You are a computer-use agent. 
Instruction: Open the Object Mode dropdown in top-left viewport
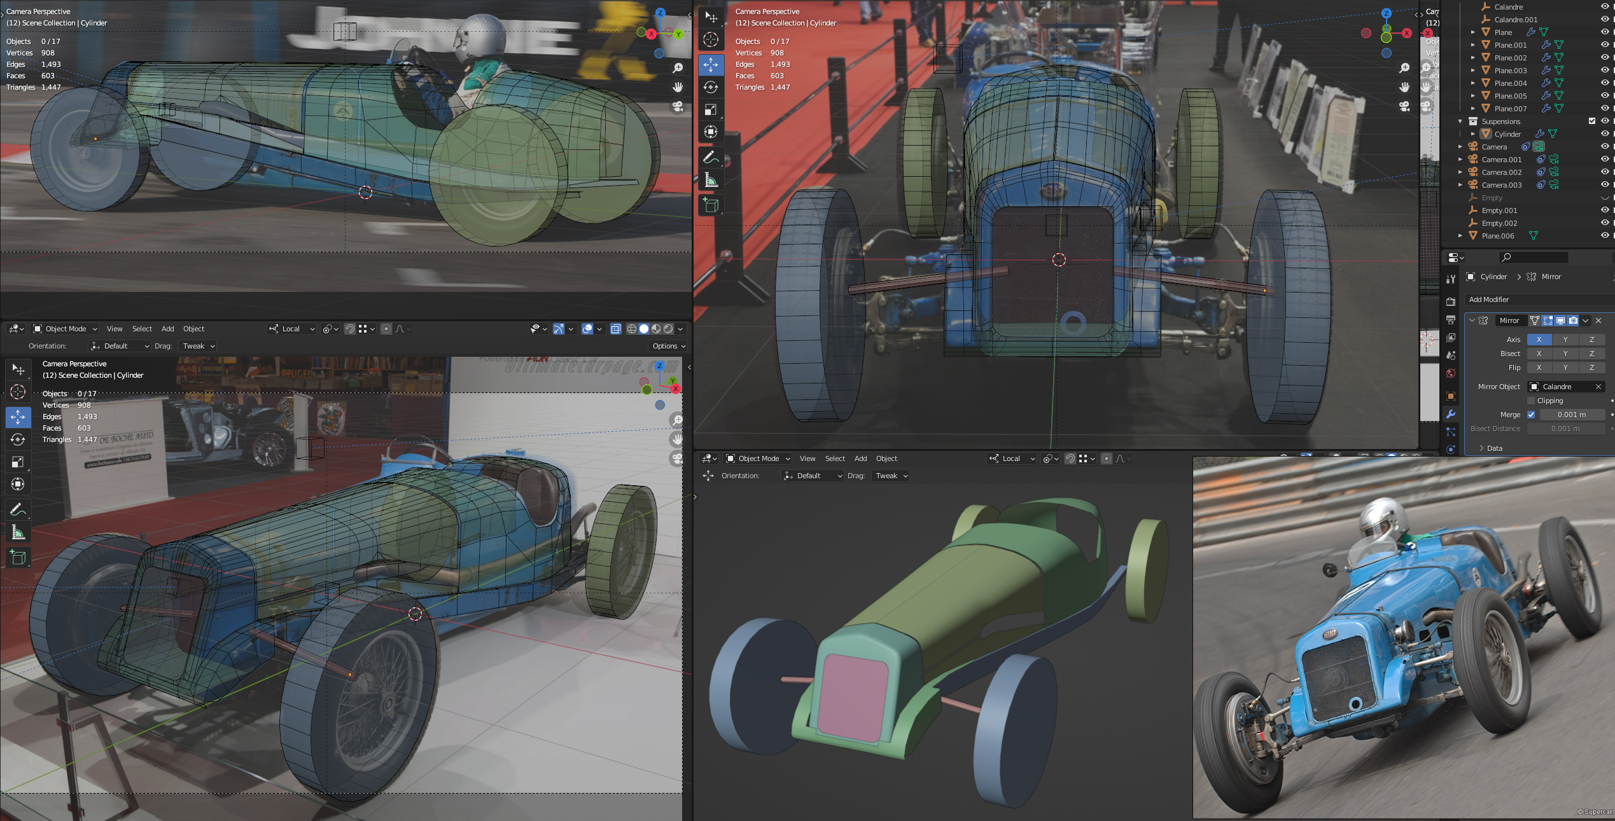pyautogui.click(x=65, y=329)
